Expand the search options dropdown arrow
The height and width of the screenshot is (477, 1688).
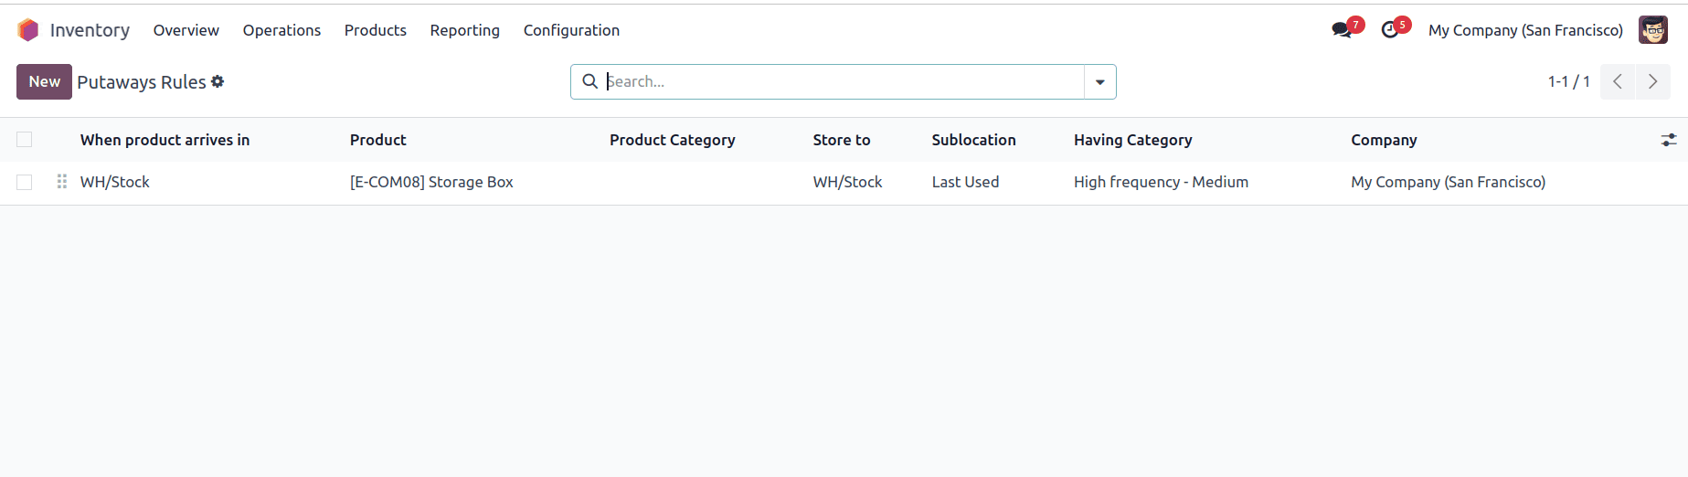[x=1099, y=81]
